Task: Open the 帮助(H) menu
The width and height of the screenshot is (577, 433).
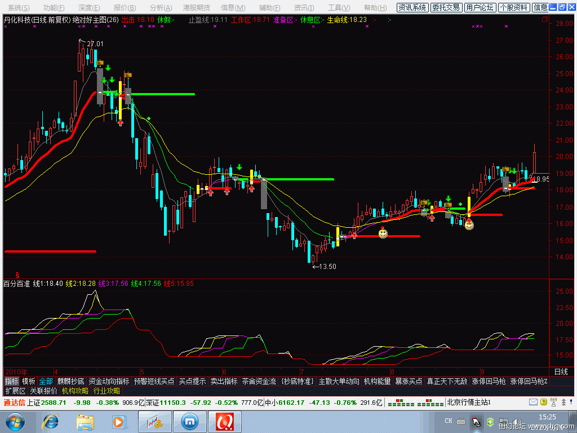Action: click(x=375, y=7)
